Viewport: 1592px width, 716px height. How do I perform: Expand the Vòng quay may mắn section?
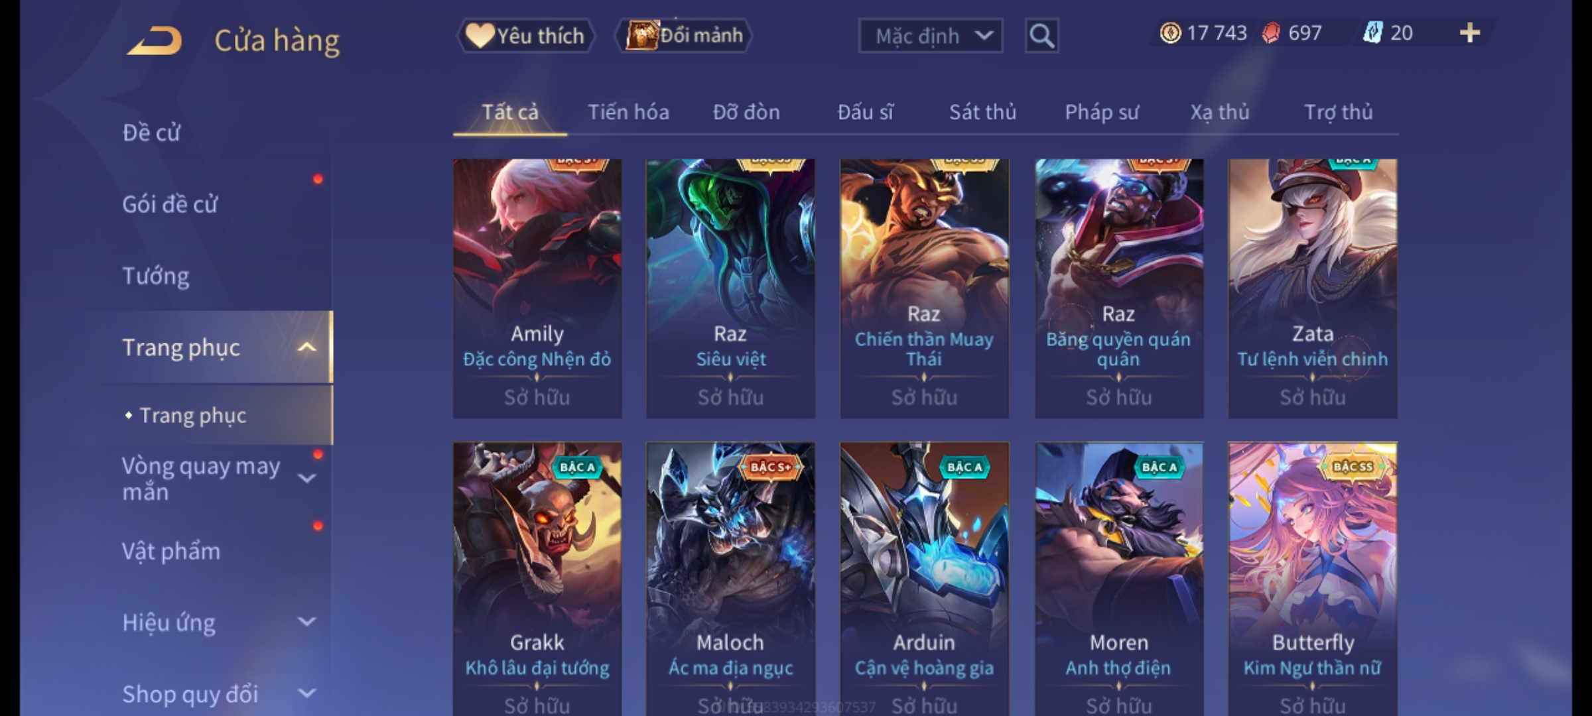coord(306,479)
